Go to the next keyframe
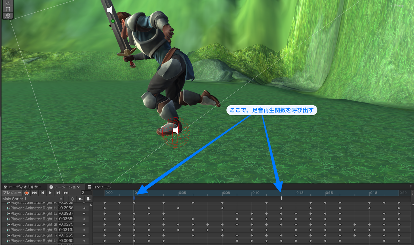Viewport: 414px width, 245px height. [x=58, y=193]
